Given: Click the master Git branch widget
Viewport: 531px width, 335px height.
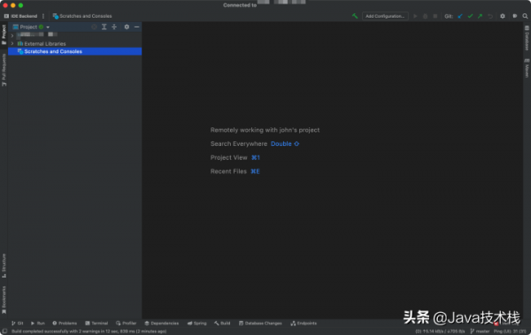Looking at the screenshot, I should (x=480, y=331).
